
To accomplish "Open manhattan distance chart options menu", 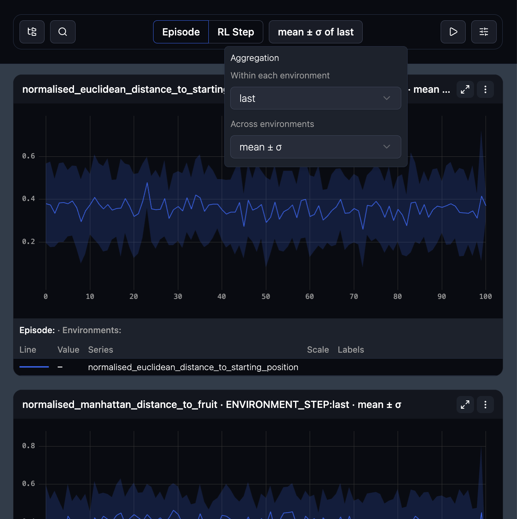I will (x=485, y=404).
